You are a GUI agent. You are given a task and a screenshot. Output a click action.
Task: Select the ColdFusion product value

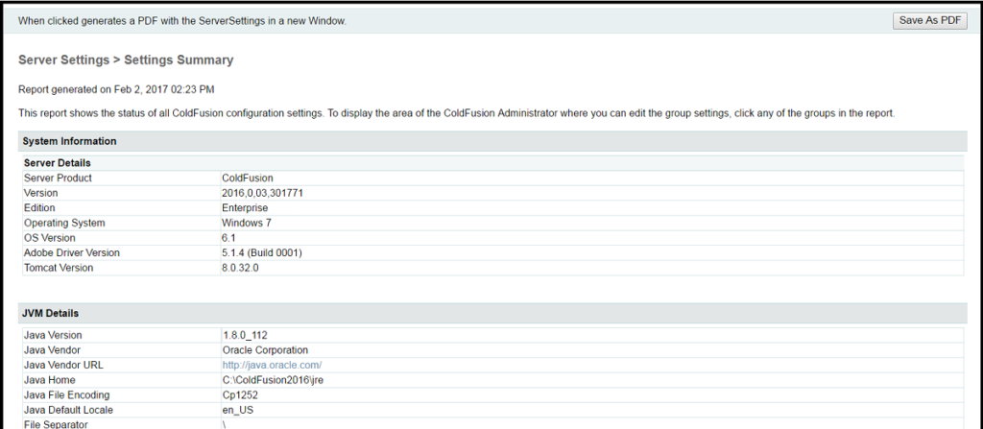click(248, 179)
